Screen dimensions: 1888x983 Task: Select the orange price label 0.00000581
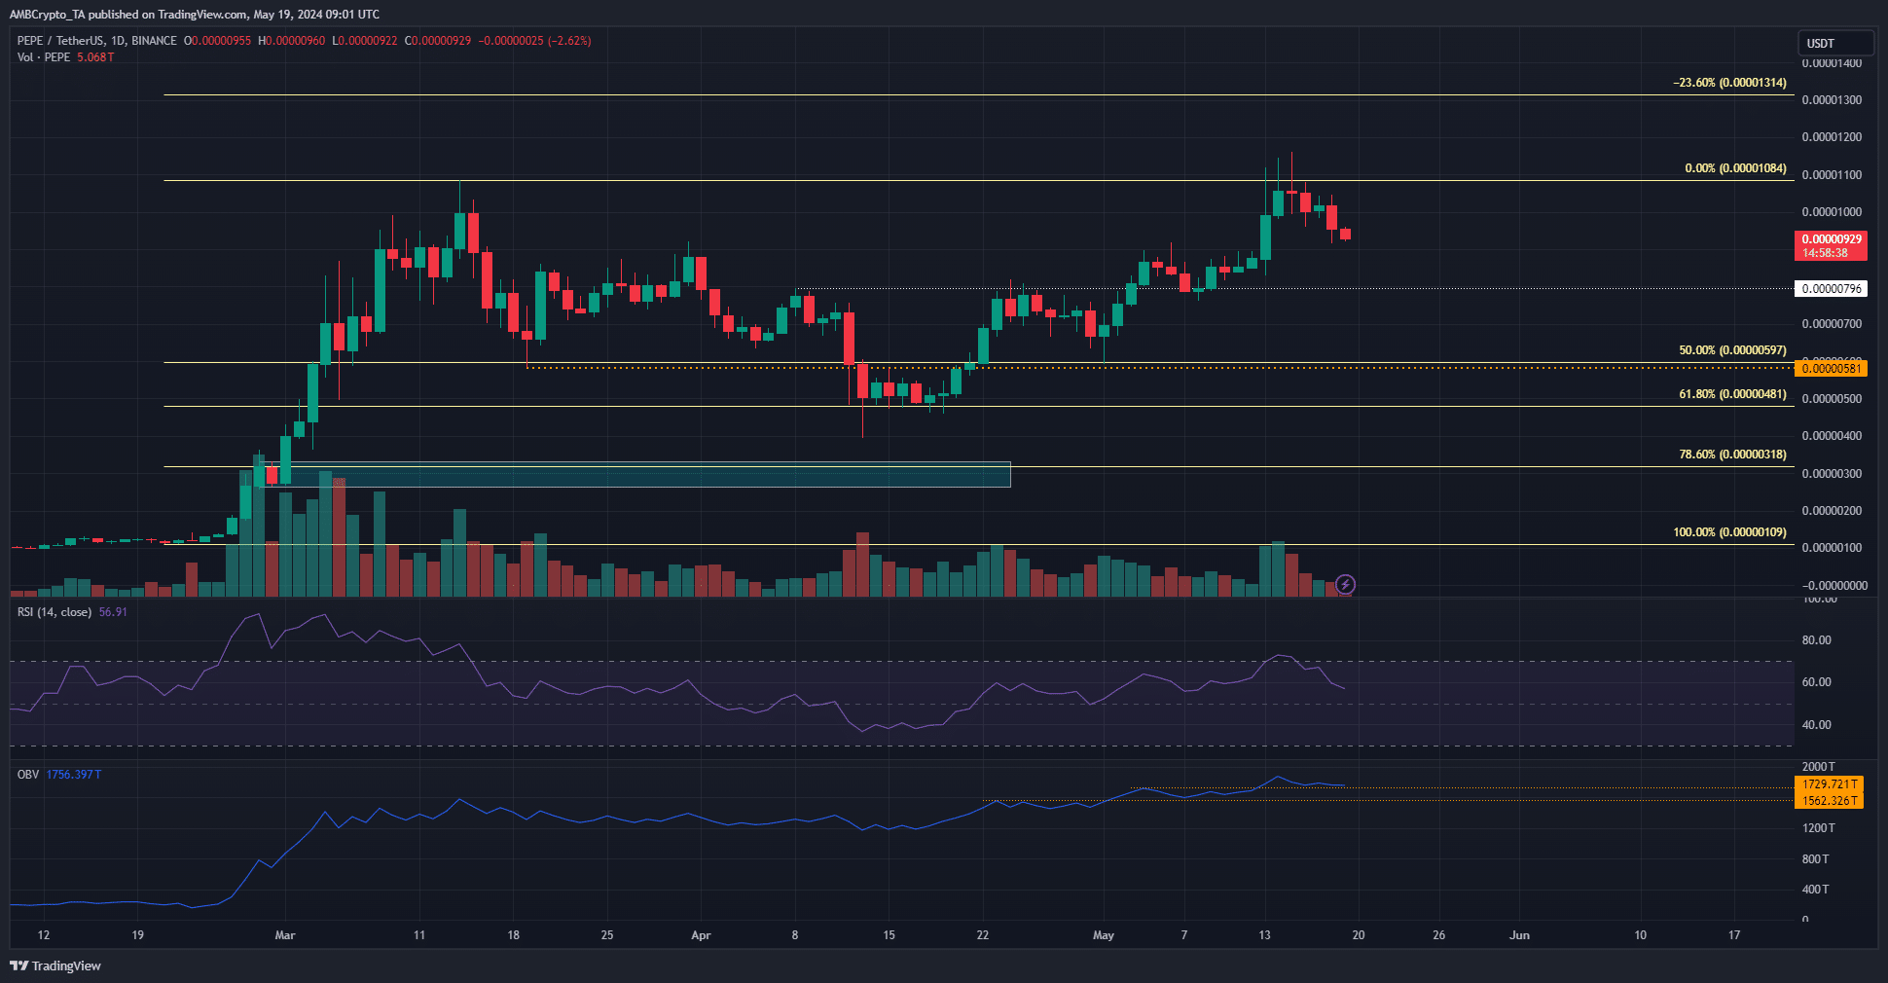[x=1831, y=368]
